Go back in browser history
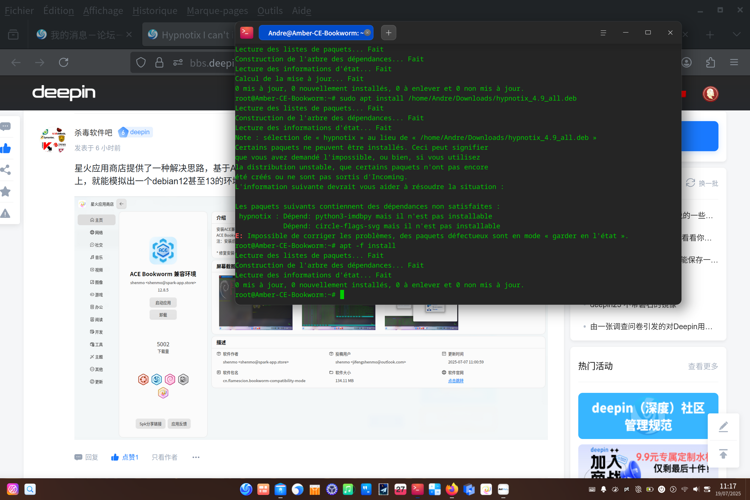 coord(16,62)
